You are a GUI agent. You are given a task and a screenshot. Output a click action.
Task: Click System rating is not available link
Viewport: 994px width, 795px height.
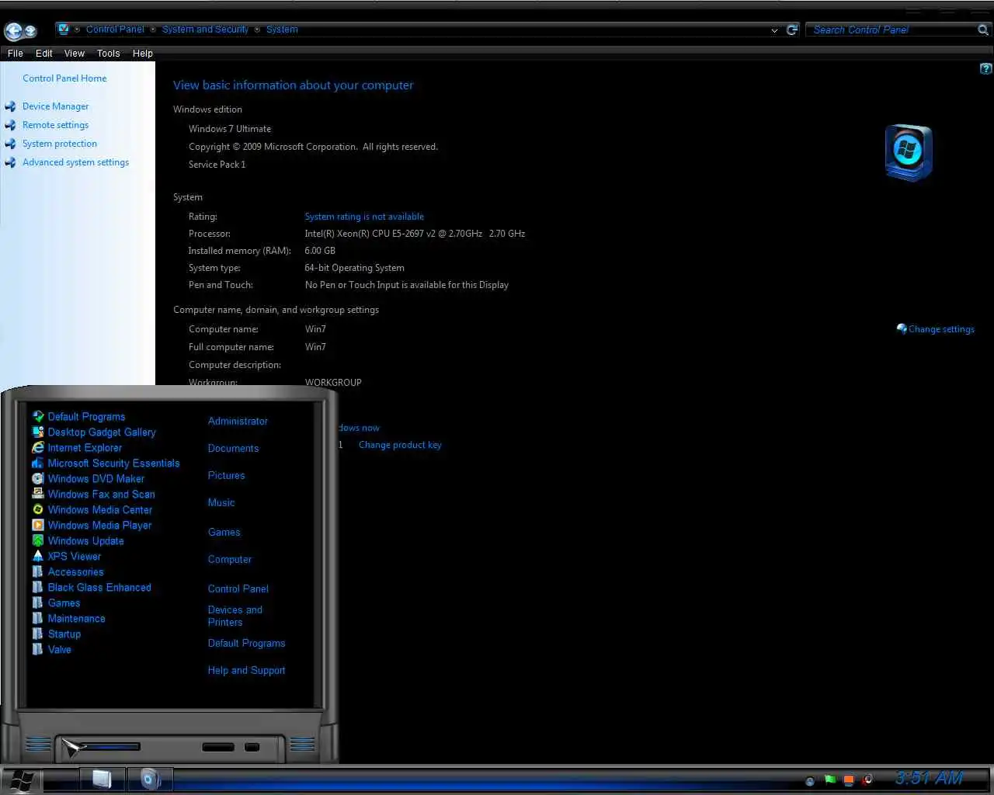pos(364,217)
